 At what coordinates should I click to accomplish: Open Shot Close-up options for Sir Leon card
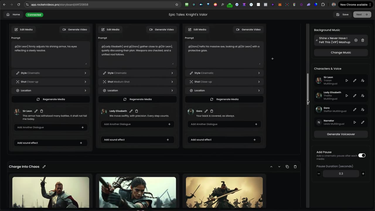click(x=51, y=82)
